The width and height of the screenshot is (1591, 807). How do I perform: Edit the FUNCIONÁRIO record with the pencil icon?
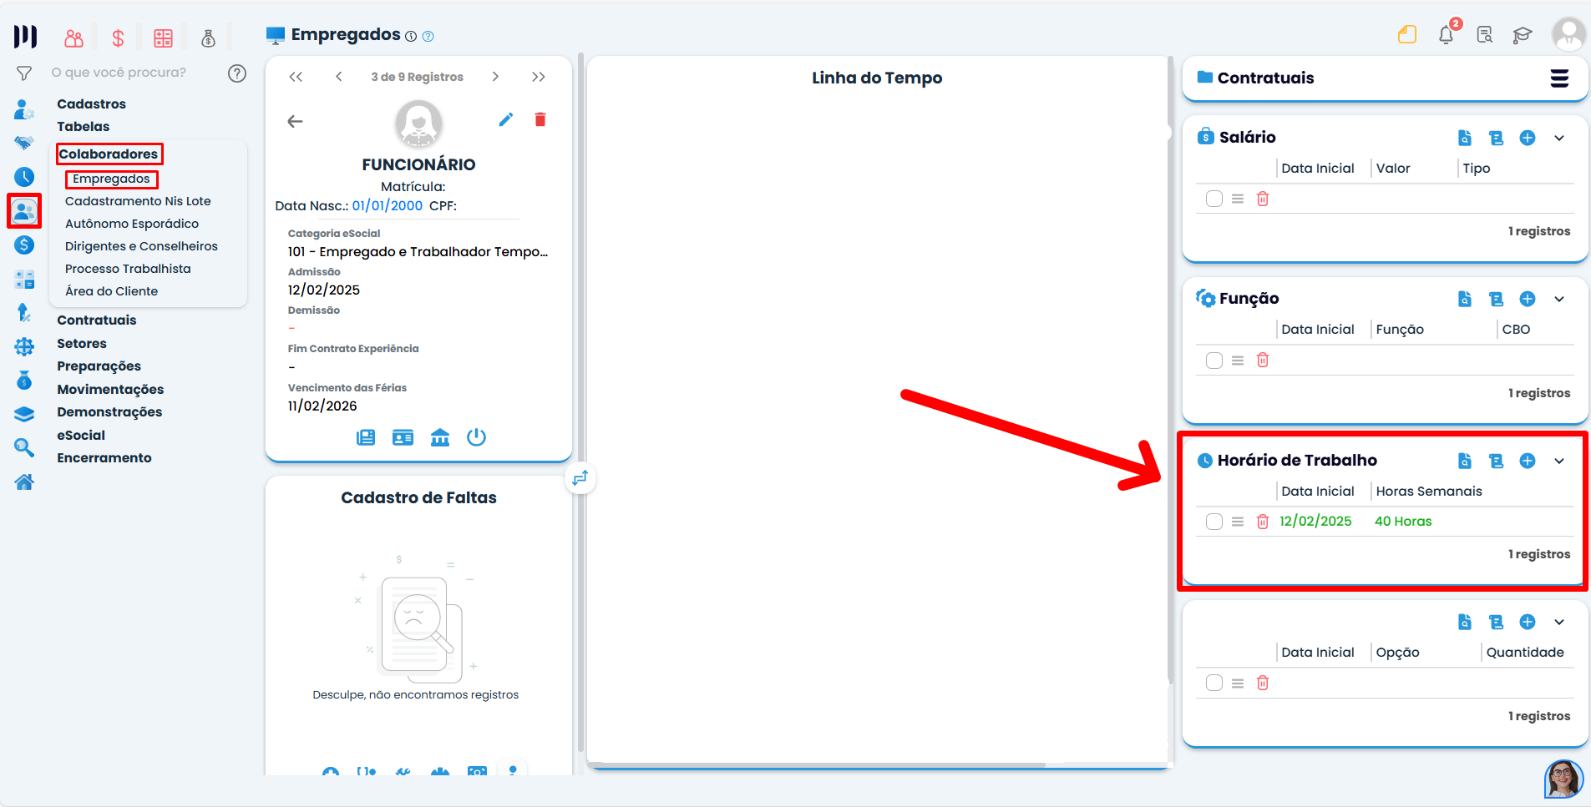(x=506, y=119)
